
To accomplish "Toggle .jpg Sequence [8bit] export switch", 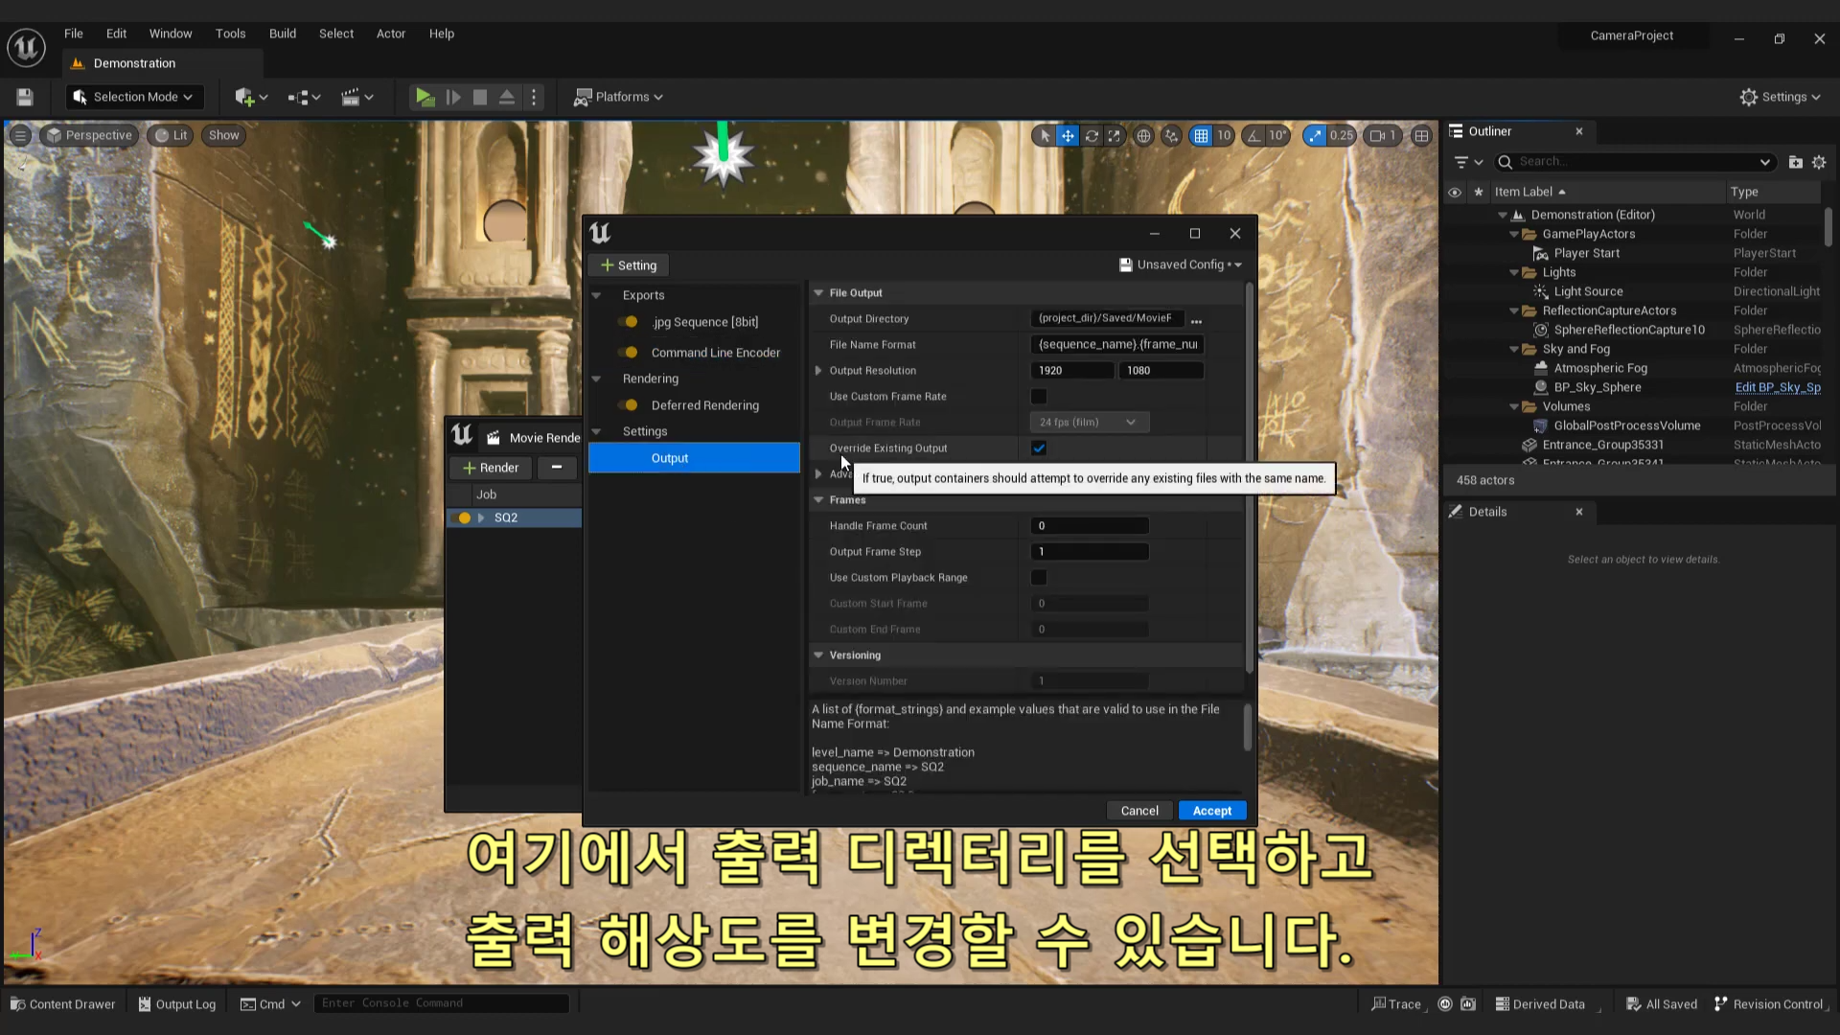I will (629, 322).
